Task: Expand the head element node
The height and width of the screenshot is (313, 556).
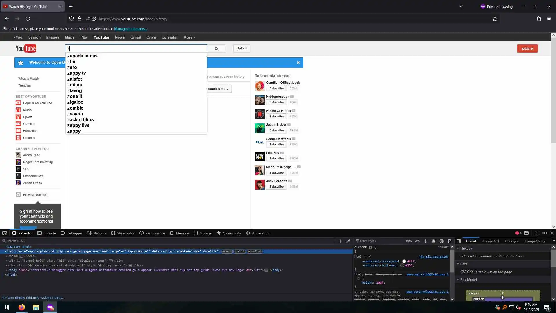Action: pyautogui.click(x=6, y=256)
